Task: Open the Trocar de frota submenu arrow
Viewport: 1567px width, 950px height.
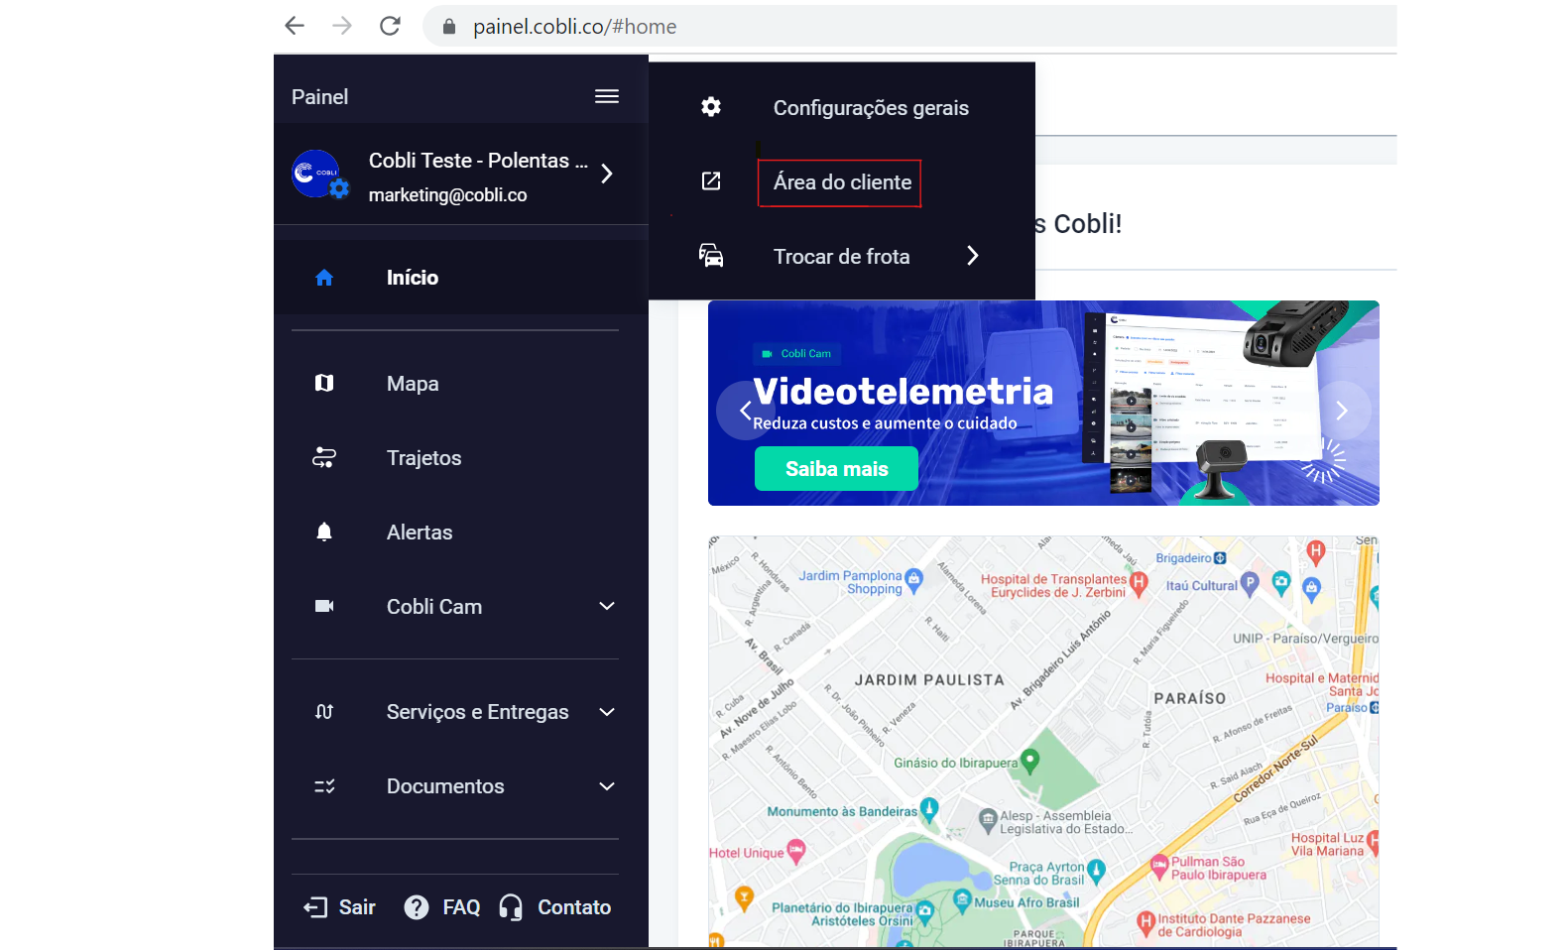Action: pyautogui.click(x=972, y=256)
